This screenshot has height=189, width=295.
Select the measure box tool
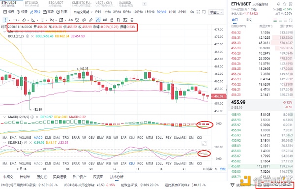[61, 20]
